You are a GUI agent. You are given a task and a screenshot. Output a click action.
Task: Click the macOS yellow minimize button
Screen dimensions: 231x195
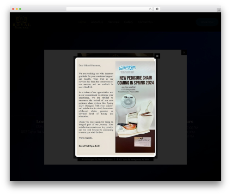pyautogui.click(x=17, y=9)
